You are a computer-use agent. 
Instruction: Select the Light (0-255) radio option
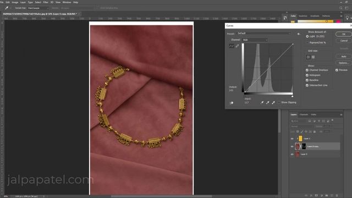point(307,36)
